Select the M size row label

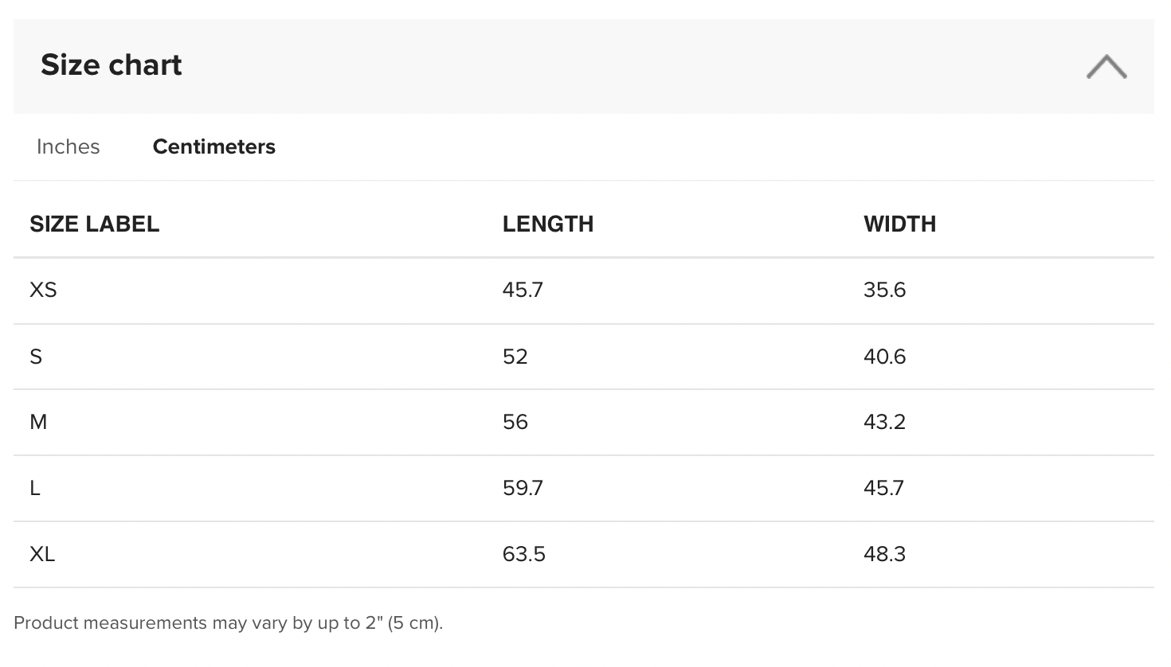[x=38, y=423]
